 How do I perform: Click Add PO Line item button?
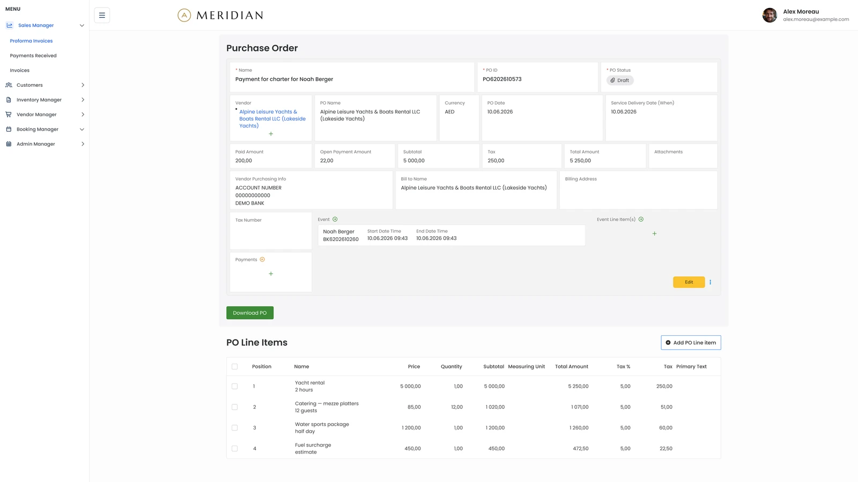[x=691, y=343]
